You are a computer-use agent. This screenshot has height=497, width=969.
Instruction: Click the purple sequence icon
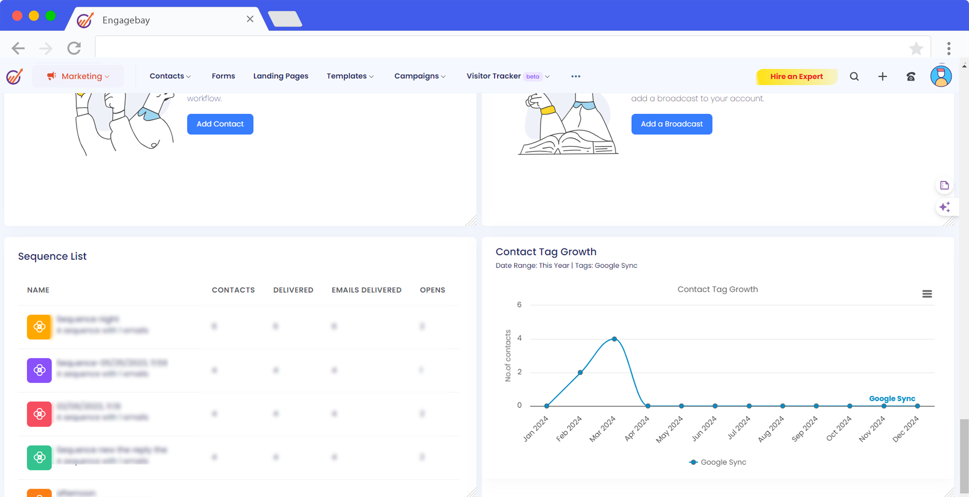coord(39,370)
